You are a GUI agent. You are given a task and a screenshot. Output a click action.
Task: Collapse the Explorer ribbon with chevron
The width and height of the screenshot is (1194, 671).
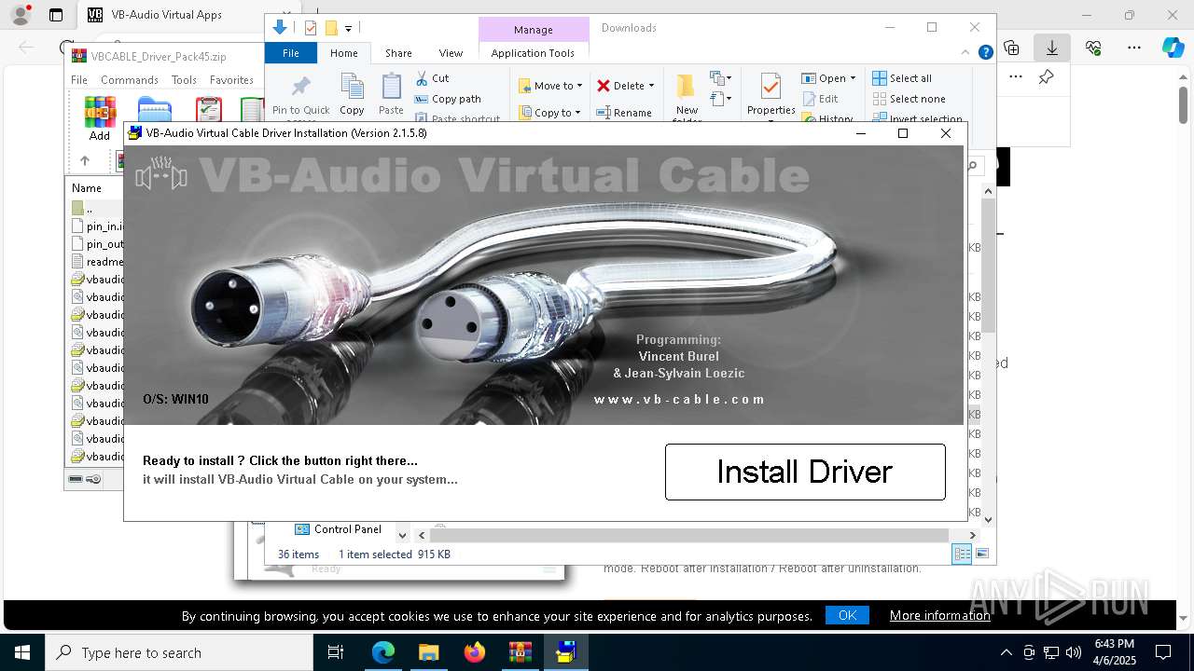point(966,53)
